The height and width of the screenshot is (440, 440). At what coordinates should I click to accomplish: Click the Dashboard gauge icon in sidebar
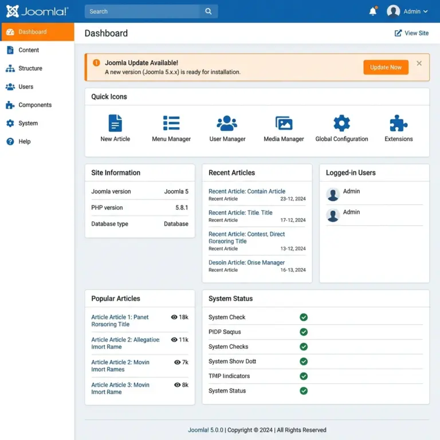[10, 32]
